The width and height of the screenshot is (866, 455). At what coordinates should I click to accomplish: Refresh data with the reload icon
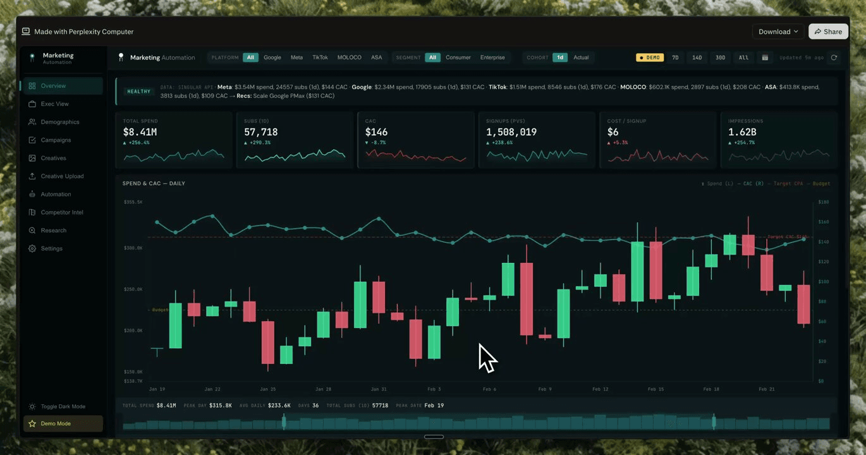[834, 58]
